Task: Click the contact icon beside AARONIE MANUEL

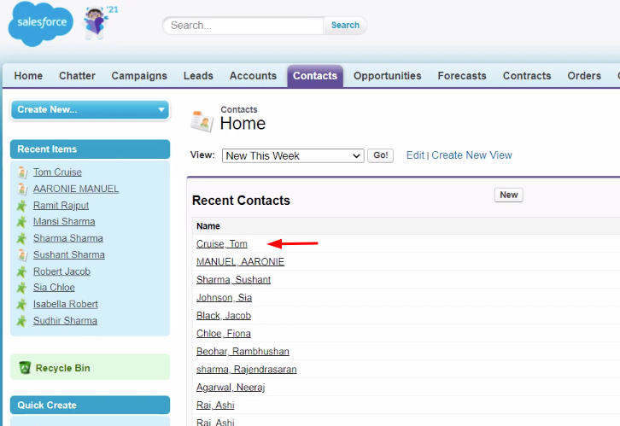Action: [x=22, y=190]
